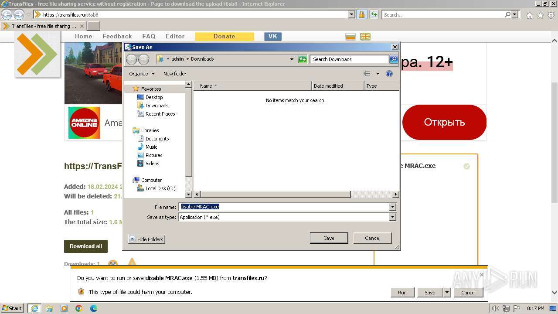Screen dimensions: 558x314
Task: Open a new tab in Internet Explorer
Action: point(94,26)
